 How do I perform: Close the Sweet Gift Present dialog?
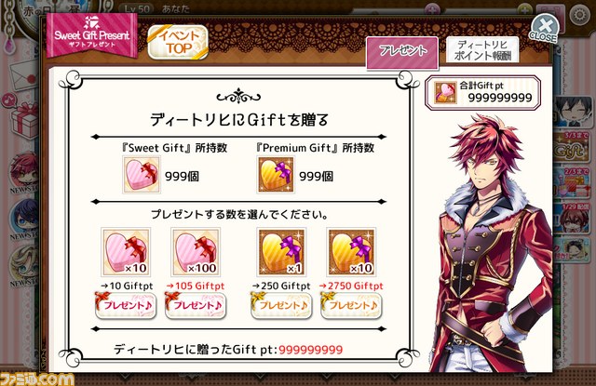(545, 29)
